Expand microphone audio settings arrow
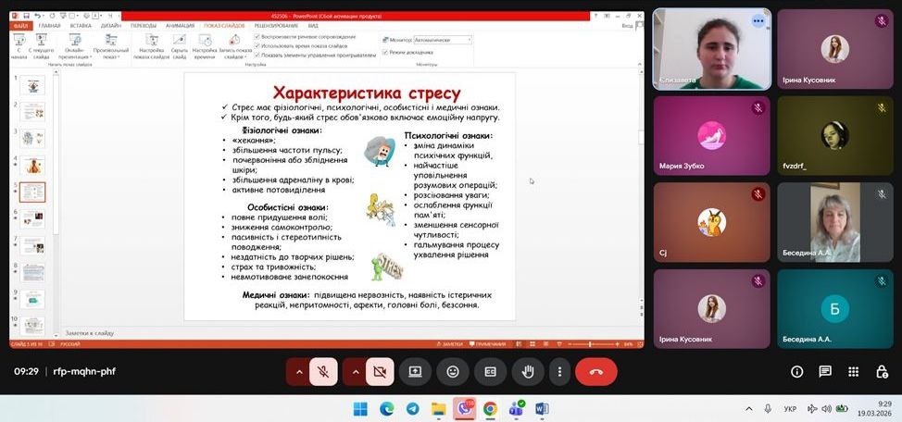The width and height of the screenshot is (902, 422). tap(298, 371)
